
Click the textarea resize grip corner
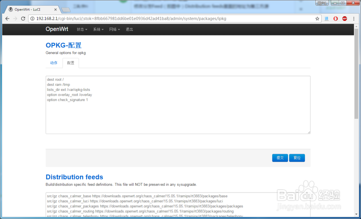click(x=309, y=132)
